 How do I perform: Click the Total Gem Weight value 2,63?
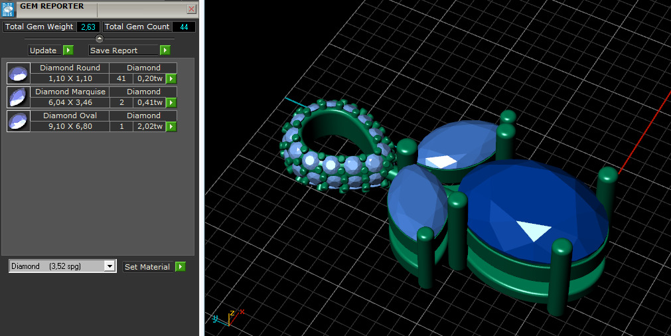pos(88,27)
